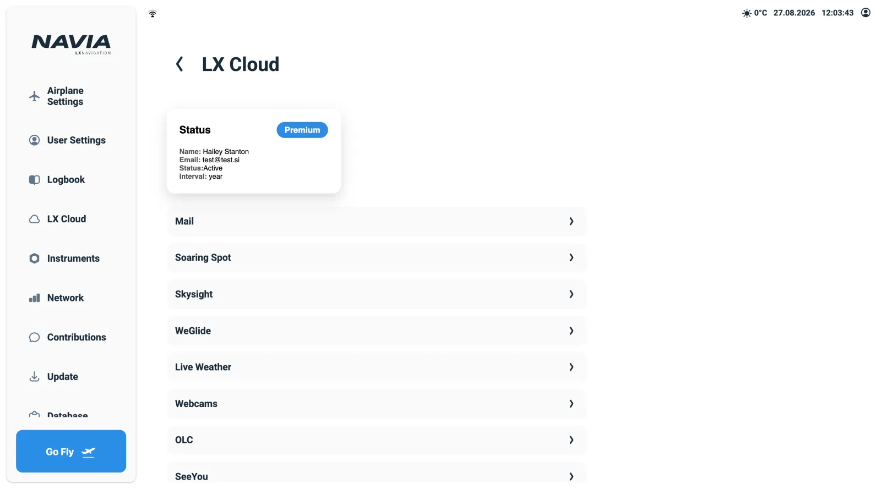Click the date 27.08.2026
This screenshot has width=881, height=495.
click(794, 13)
